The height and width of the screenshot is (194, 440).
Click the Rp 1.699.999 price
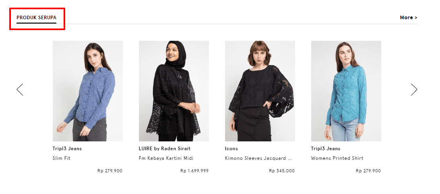click(x=194, y=171)
